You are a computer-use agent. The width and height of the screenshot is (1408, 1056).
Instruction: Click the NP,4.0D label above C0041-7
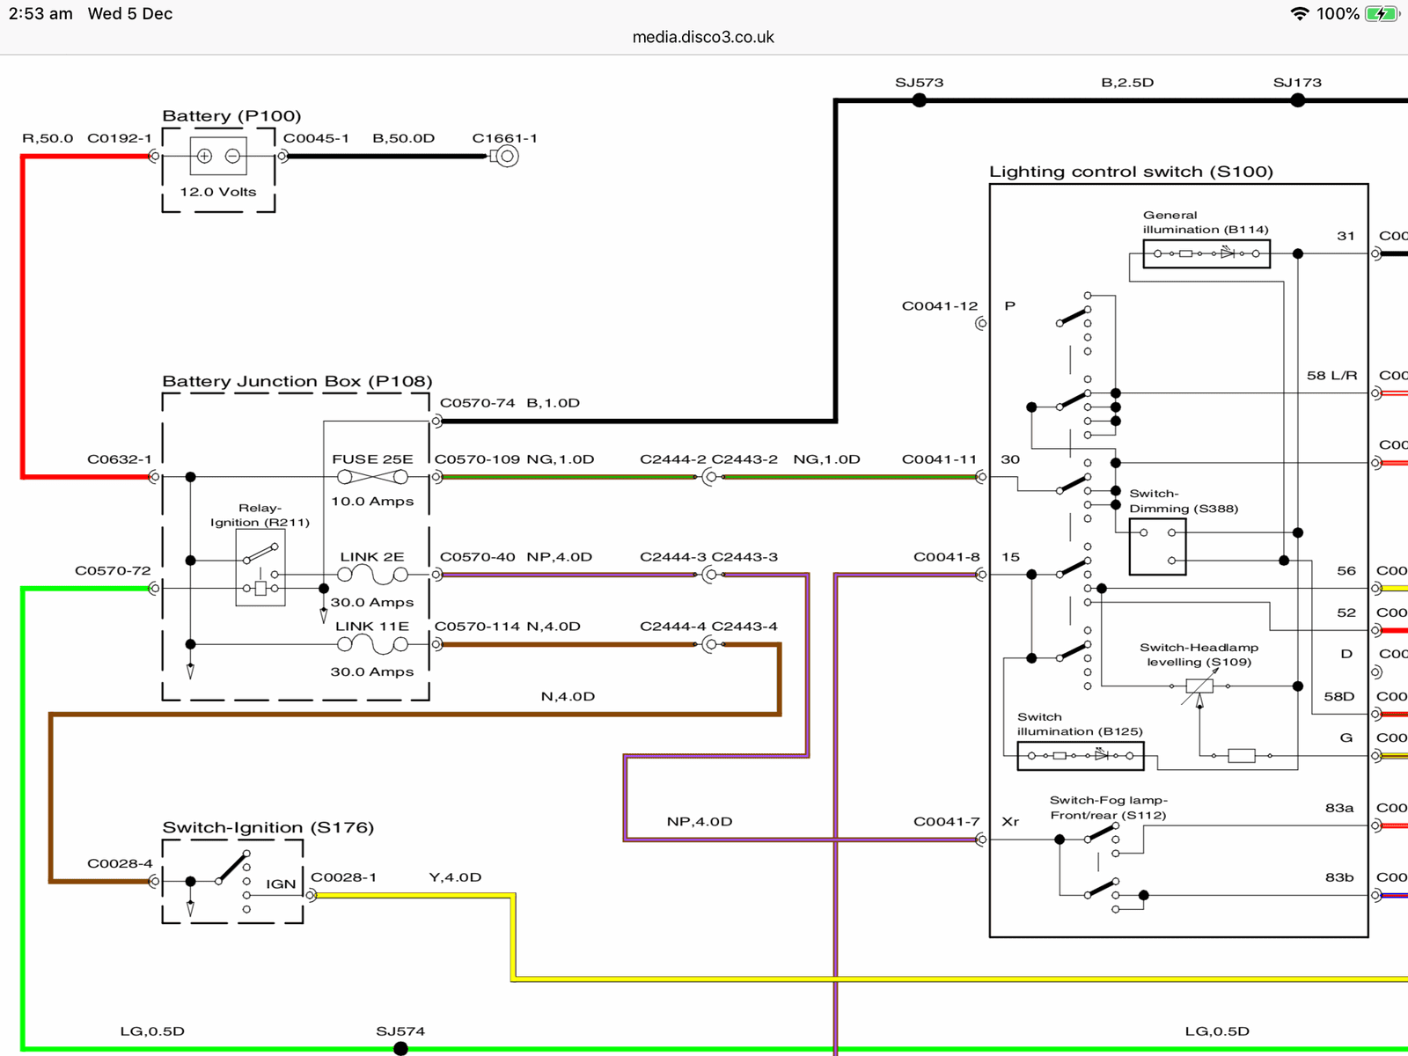[700, 822]
